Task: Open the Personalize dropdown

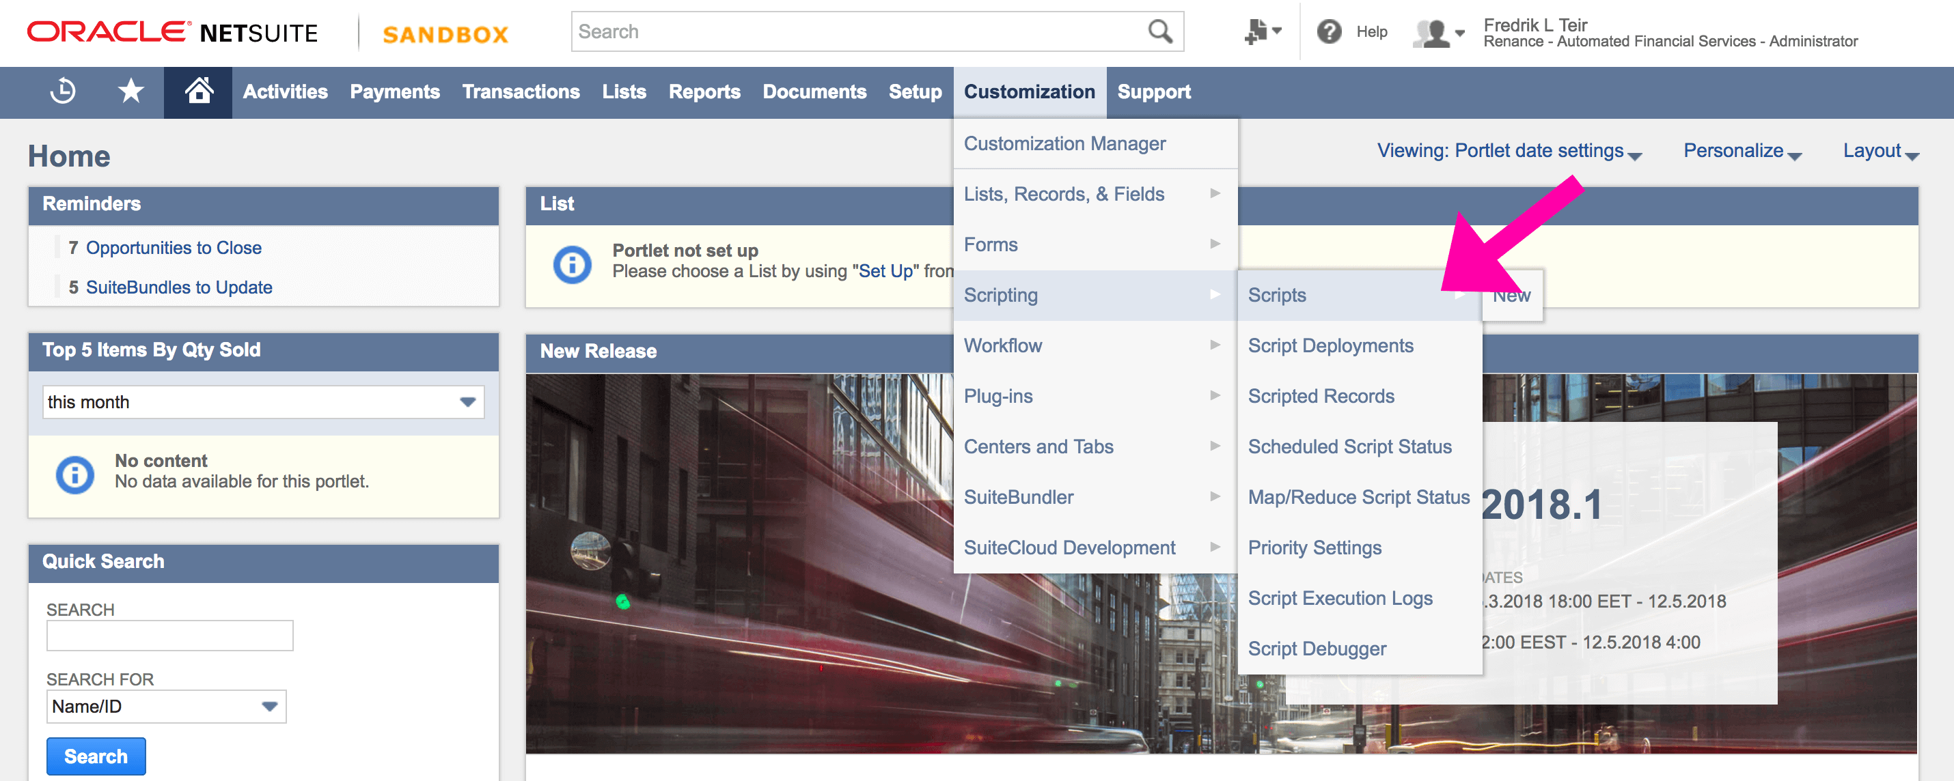Action: (1742, 151)
